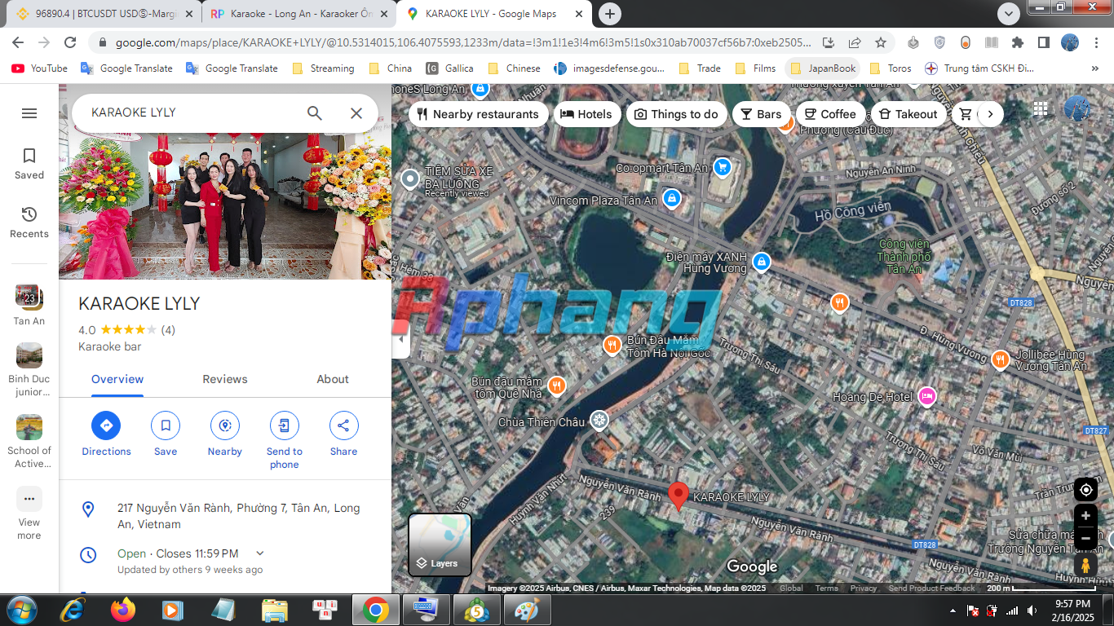This screenshot has width=1114, height=626.
Task: Select the Vincom Plaza Tân An pin
Action: [x=671, y=198]
